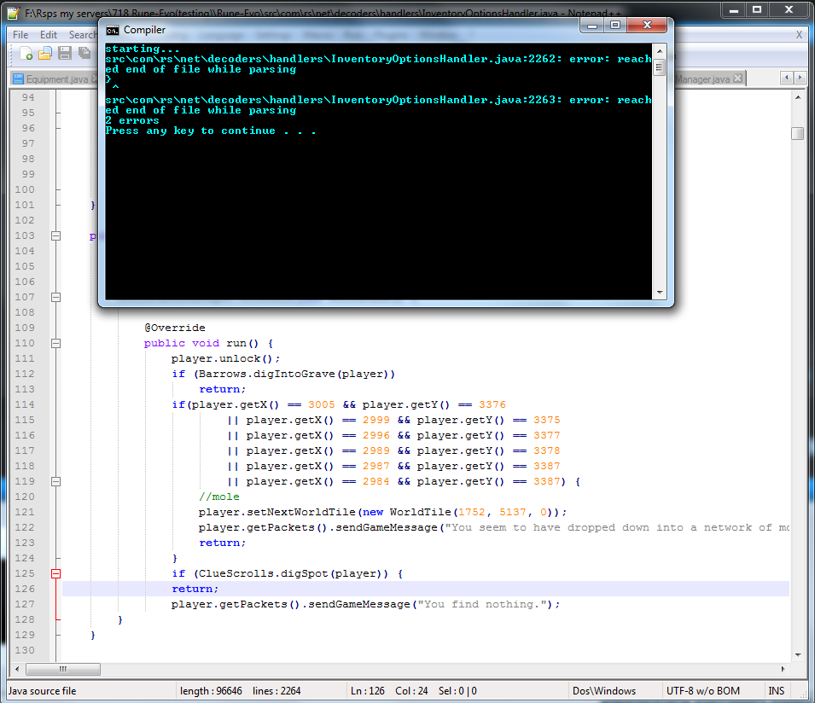Click line number 114 in the margin
This screenshot has height=703, width=815.
25,404
